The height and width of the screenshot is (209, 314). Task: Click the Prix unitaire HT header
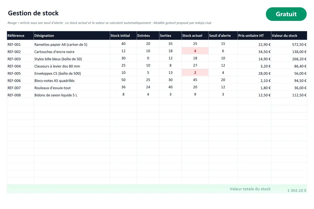(x=254, y=36)
